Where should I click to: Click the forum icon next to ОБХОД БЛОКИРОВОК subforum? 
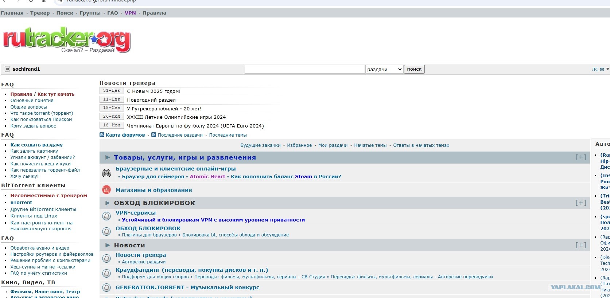pos(106,231)
